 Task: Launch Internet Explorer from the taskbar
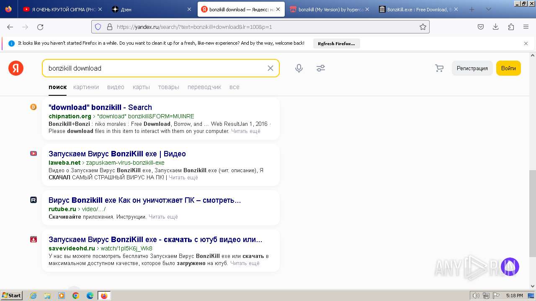(x=33, y=296)
